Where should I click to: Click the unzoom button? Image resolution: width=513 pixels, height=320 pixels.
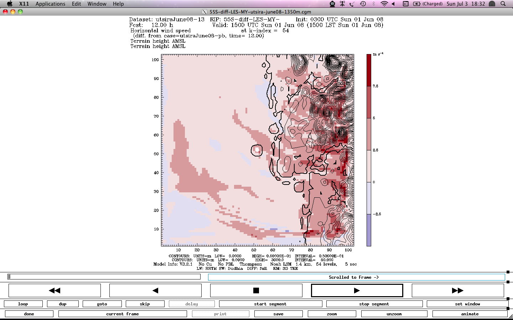pos(394,314)
